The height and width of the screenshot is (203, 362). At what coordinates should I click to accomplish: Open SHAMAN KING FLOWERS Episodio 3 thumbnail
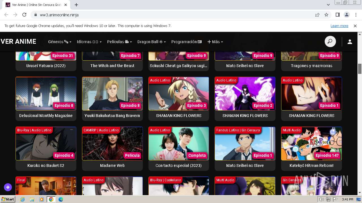[x=179, y=94]
